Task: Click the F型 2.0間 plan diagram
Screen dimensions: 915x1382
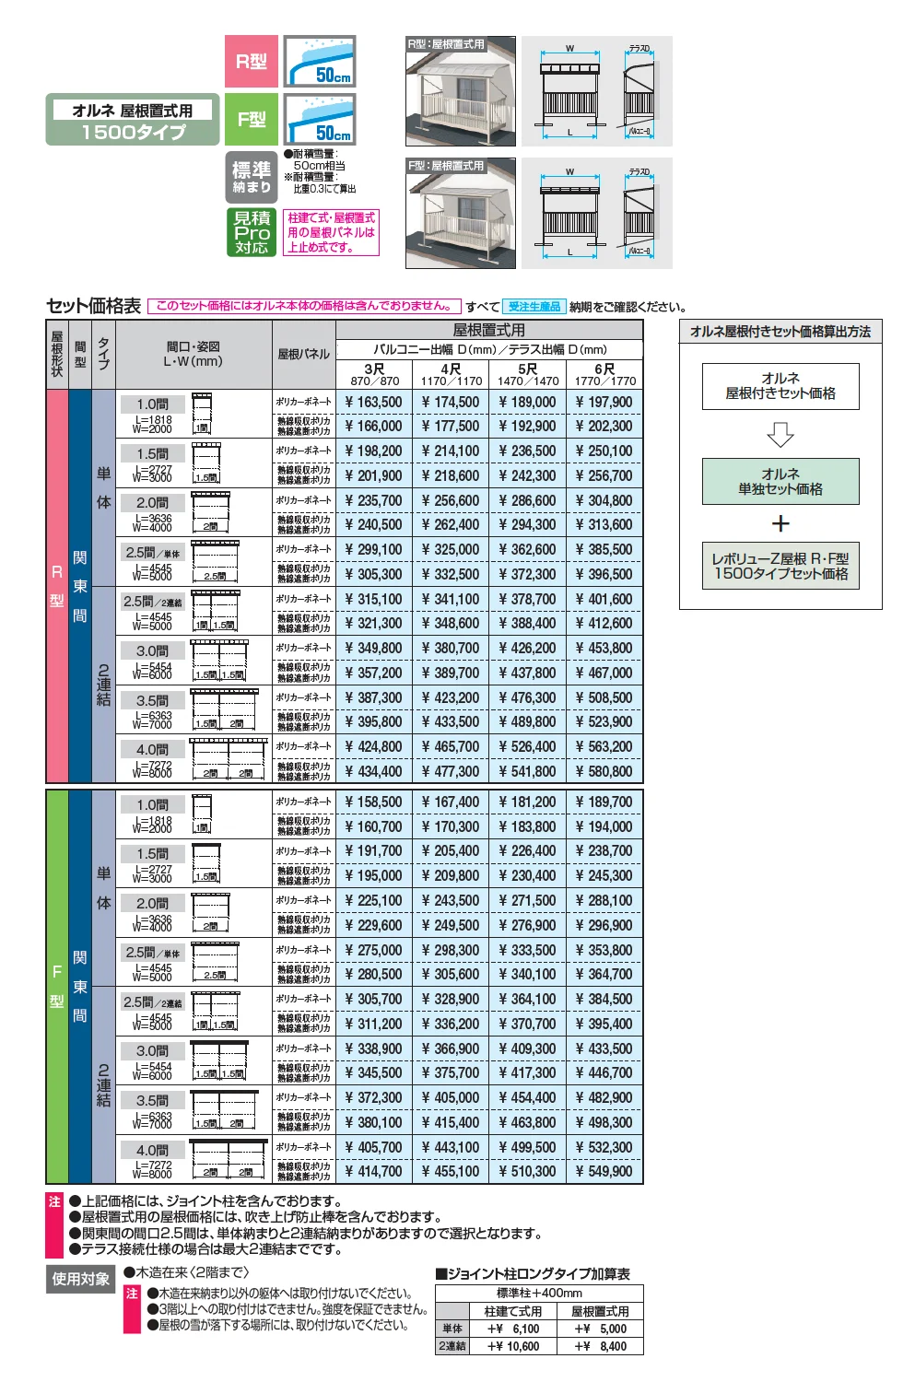Action: coord(210,912)
